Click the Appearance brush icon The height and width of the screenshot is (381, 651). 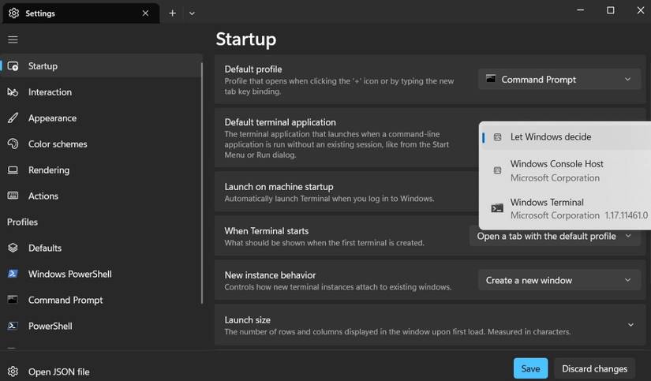13,118
